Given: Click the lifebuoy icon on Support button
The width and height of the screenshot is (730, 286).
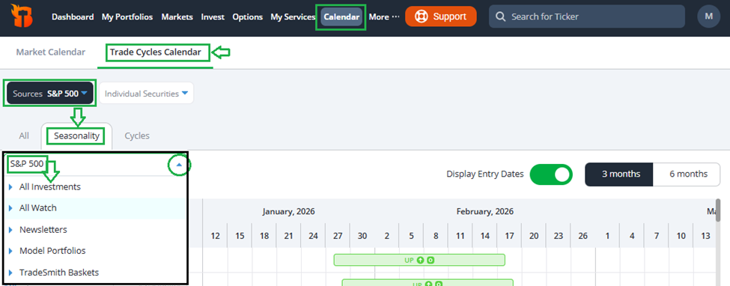Looking at the screenshot, I should 422,16.
